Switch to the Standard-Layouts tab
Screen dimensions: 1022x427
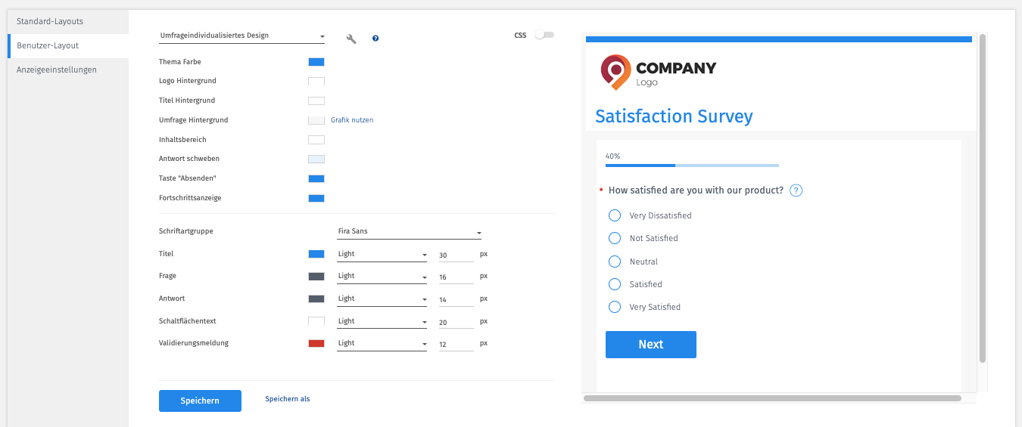pos(68,21)
